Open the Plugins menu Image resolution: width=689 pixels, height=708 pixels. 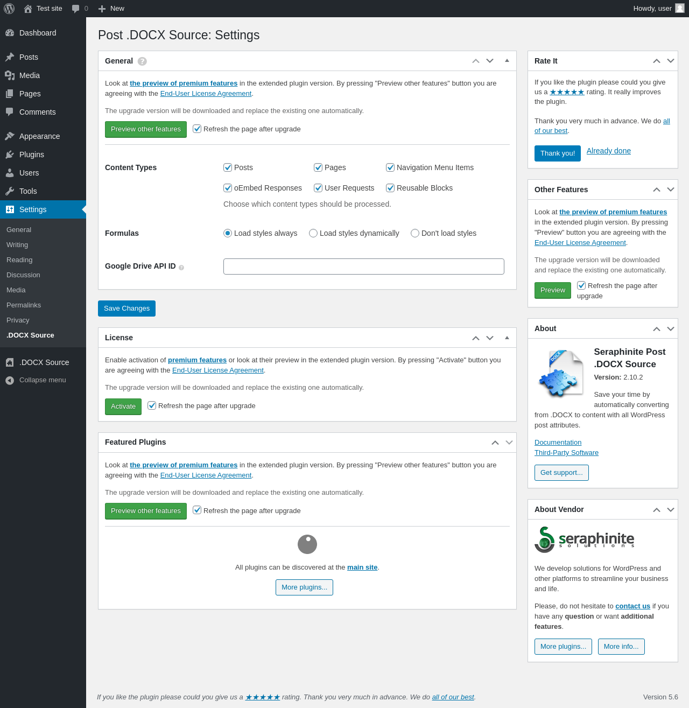(x=43, y=155)
